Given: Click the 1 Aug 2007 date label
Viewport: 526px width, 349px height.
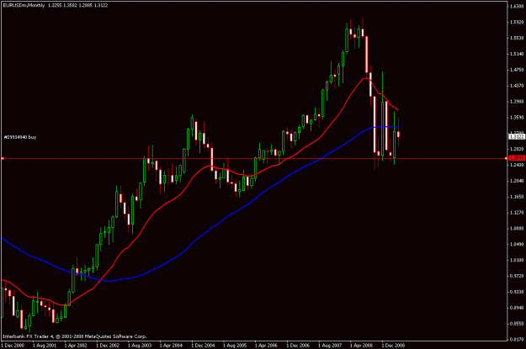Looking at the screenshot, I should click(330, 346).
